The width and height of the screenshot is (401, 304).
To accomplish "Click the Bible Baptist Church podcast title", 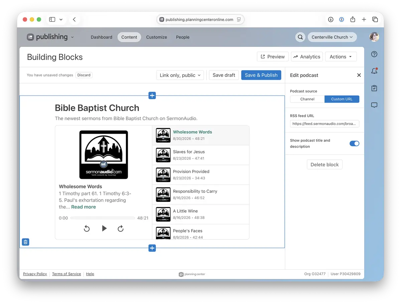I will coord(97,108).
